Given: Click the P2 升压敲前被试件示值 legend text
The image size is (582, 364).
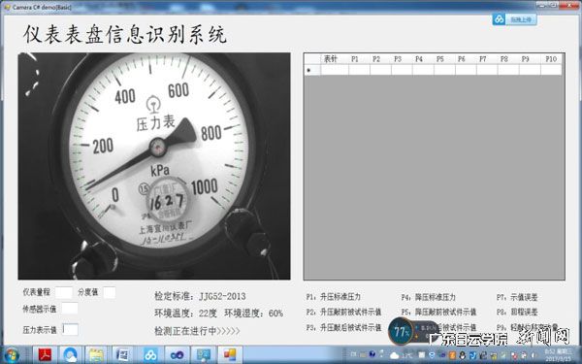Looking at the screenshot, I should click(343, 312).
